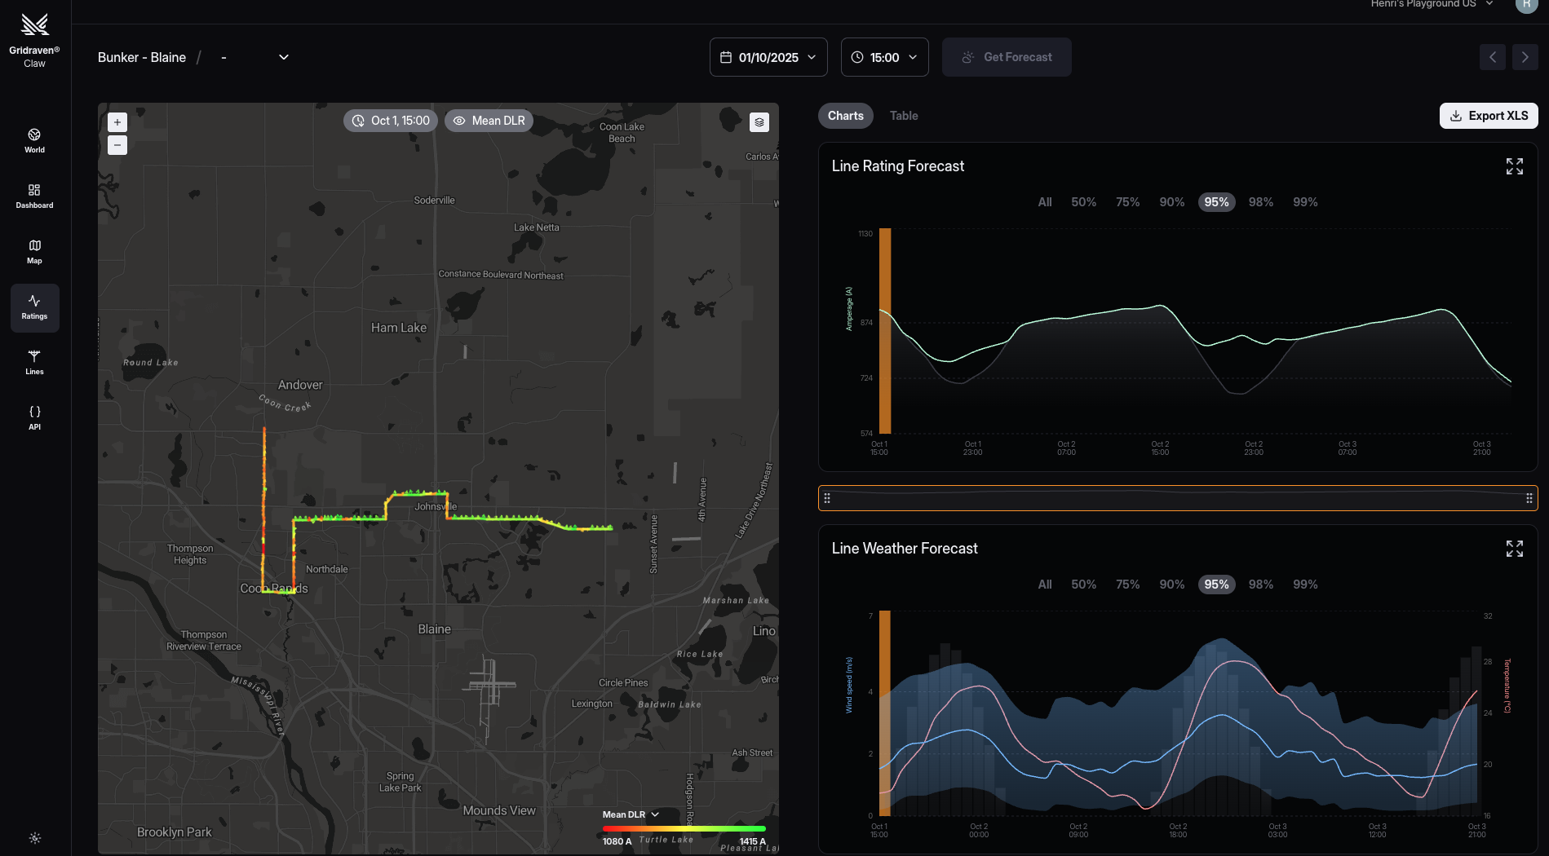
Task: Select 99% confidence in Line Rating Forecast
Action: coord(1305,202)
